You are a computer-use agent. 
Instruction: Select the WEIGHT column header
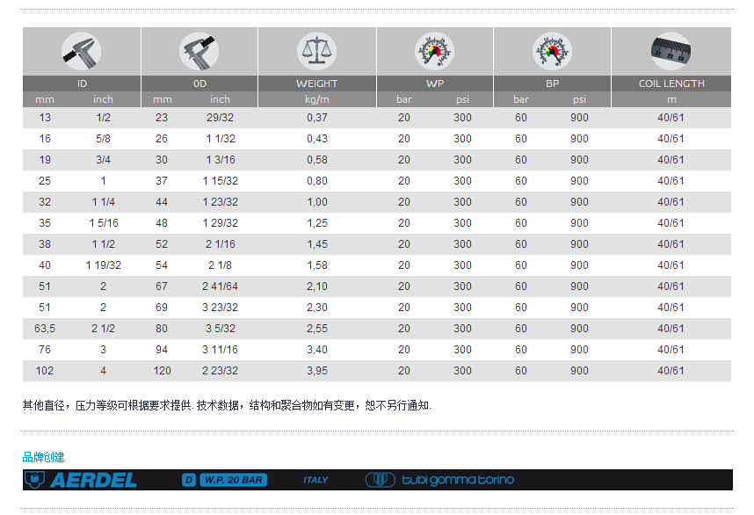coord(316,83)
